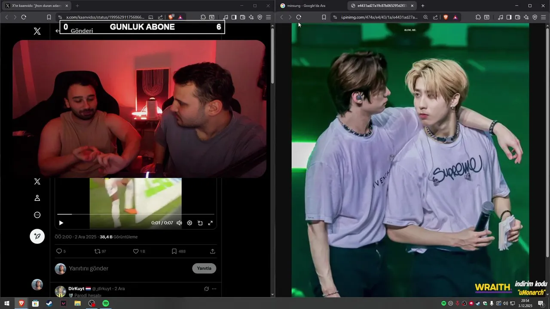Open the Windows Start menu

(7, 303)
